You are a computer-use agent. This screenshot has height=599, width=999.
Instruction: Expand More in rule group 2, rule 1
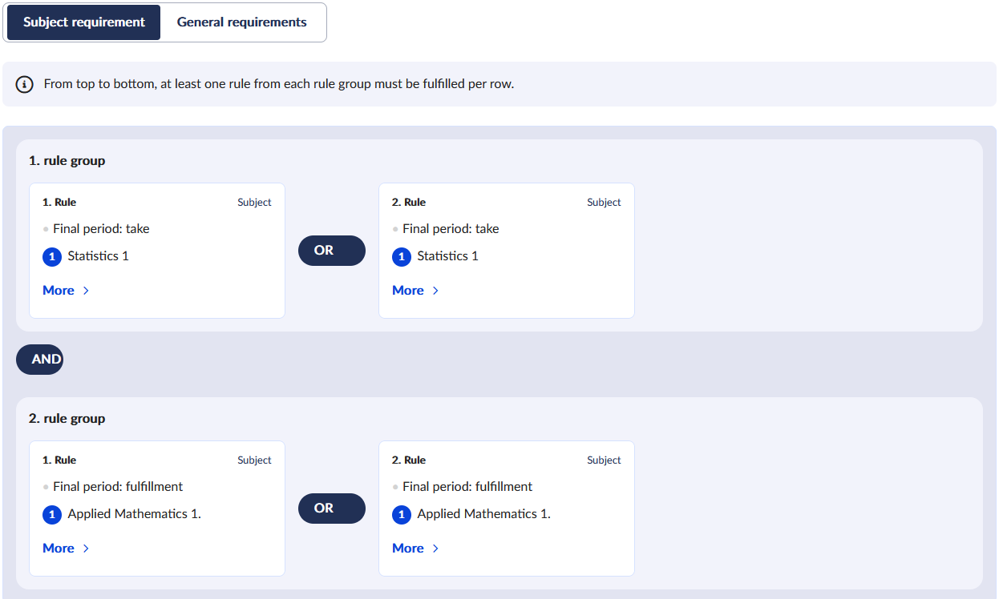66,549
